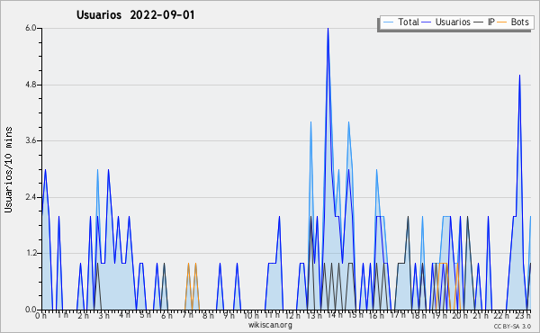540x333 pixels.
Task: Click the 'wikiscan.org' label below the chart
Action: point(270,325)
